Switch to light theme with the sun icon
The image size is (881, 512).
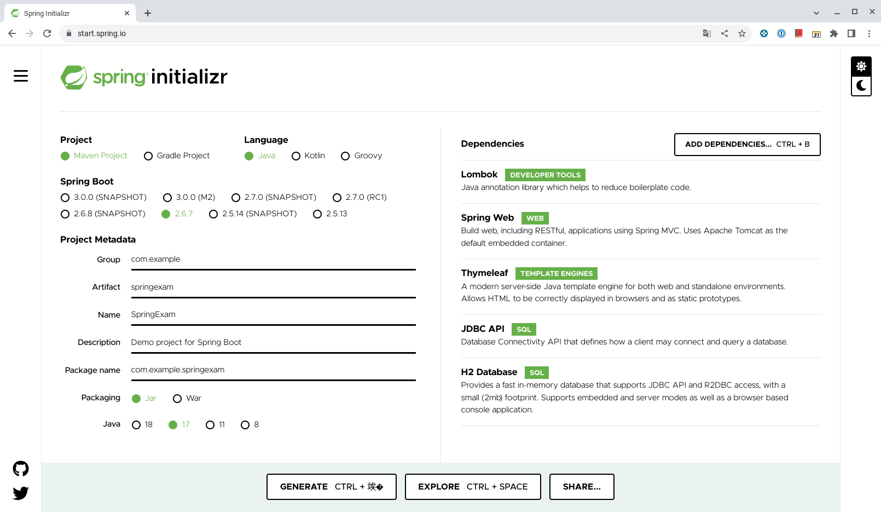tap(861, 67)
